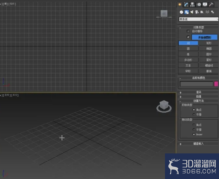Screen dimensions: 219x179
Task: Choose the 多边形 shape button
Action: coord(188,60)
